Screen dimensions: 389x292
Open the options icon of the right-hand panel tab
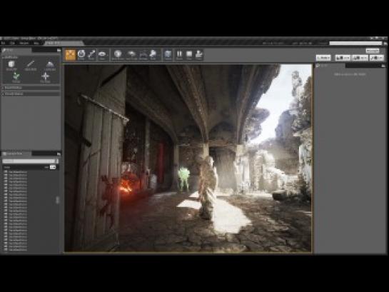pos(383,66)
